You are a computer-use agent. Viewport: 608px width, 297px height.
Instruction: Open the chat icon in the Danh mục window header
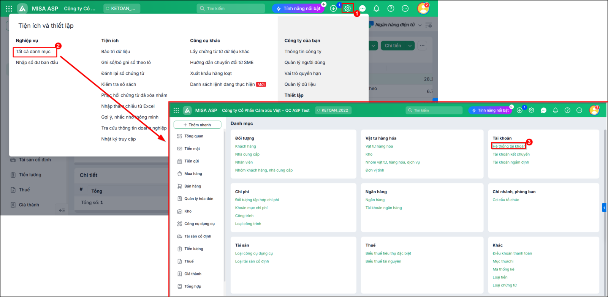click(544, 110)
